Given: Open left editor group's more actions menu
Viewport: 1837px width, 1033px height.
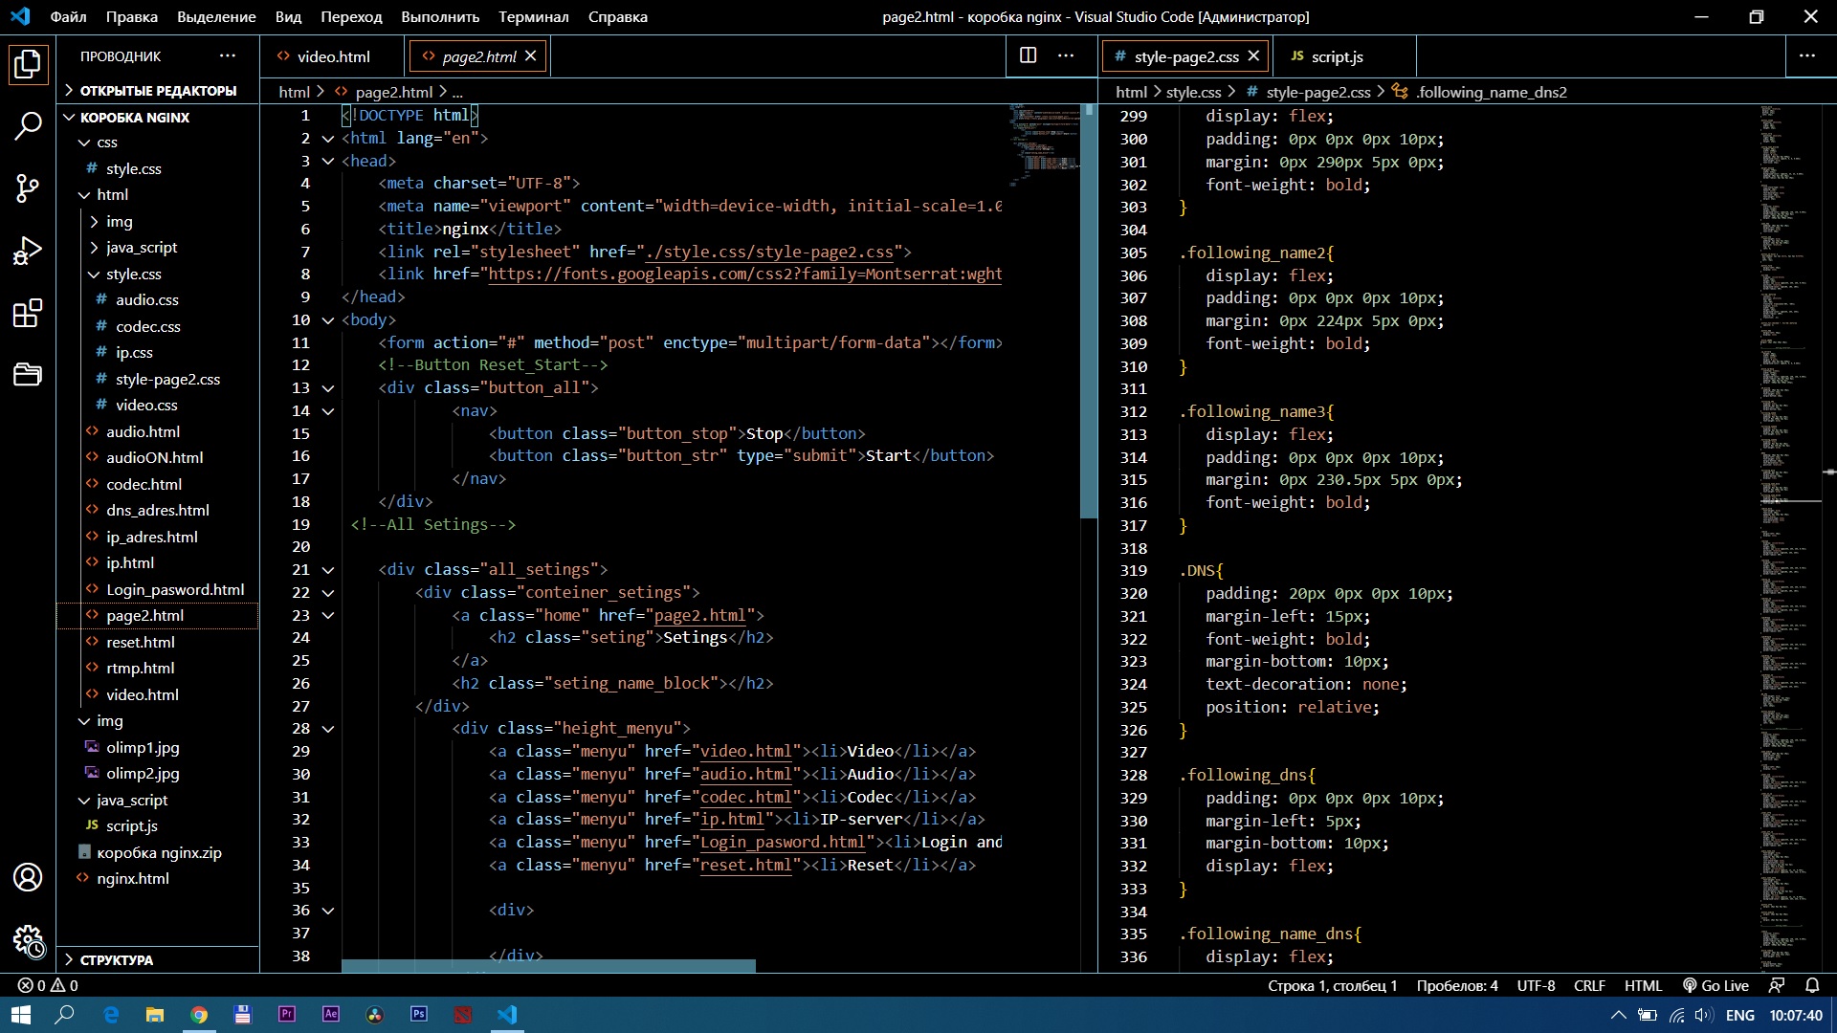Looking at the screenshot, I should [1066, 55].
